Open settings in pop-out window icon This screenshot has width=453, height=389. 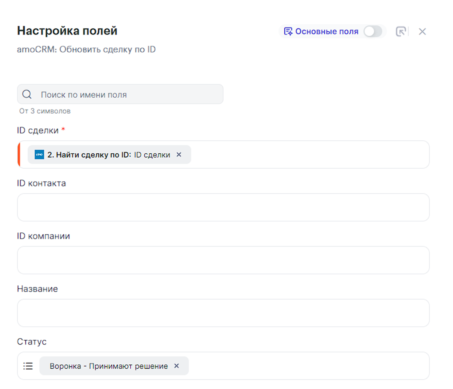coord(401,31)
